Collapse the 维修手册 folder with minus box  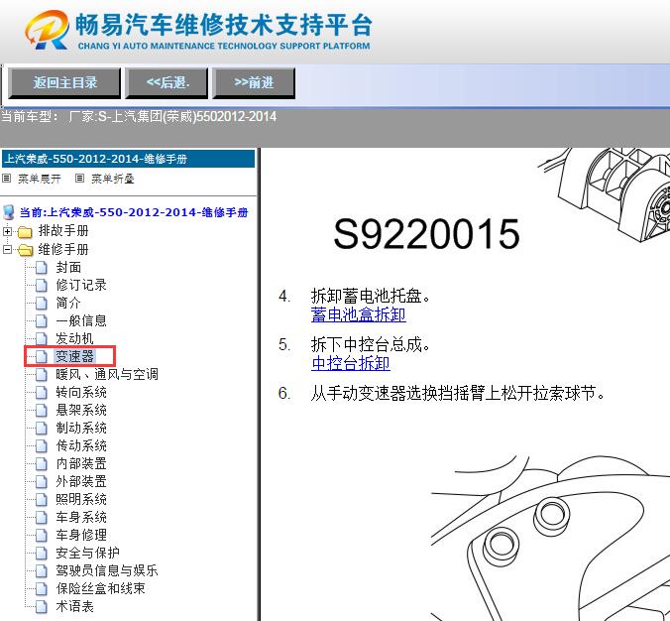[x=7, y=249]
